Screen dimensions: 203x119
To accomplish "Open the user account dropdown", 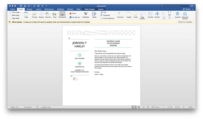I will (x=192, y=6).
